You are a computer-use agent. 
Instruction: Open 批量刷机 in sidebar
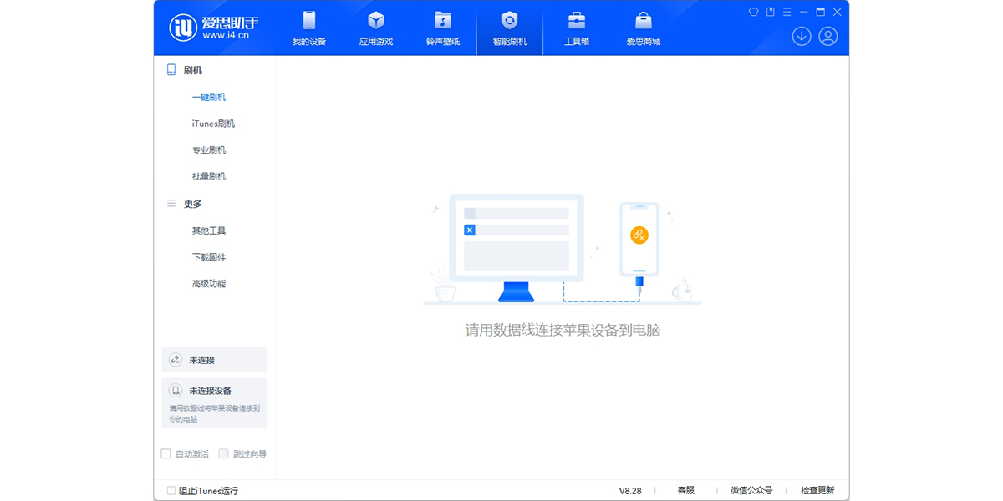[x=209, y=177]
